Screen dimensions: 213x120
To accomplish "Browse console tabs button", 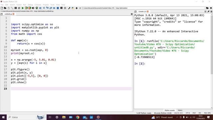I will pos(135,12).
